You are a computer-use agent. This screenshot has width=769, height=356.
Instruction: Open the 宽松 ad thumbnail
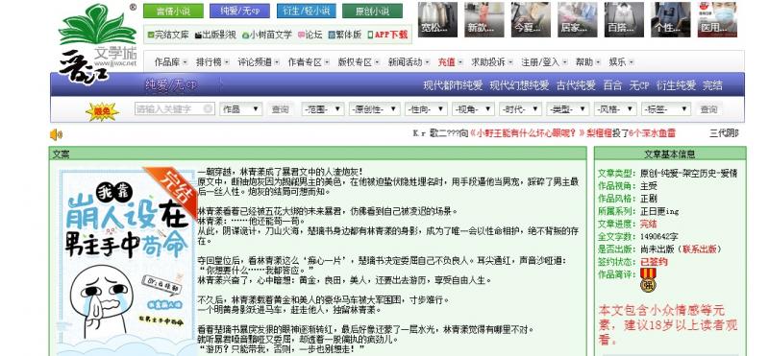click(437, 19)
